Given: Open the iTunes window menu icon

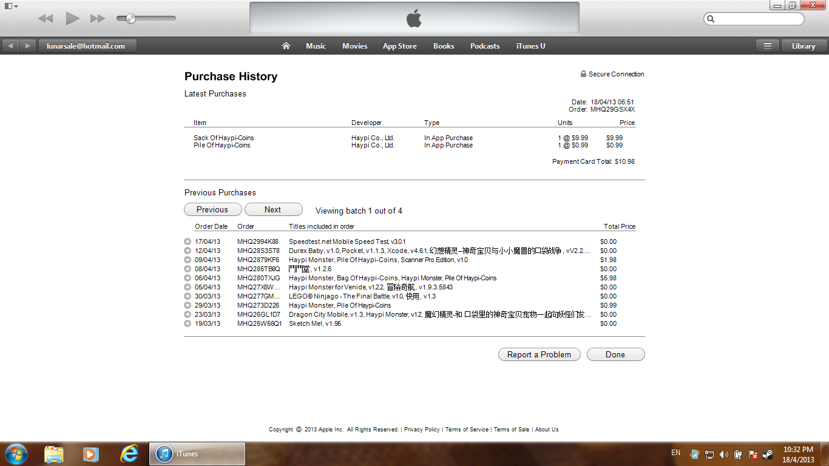Looking at the screenshot, I should [x=11, y=6].
